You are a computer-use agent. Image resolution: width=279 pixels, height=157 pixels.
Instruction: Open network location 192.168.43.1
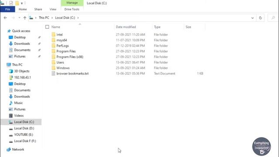[22, 78]
